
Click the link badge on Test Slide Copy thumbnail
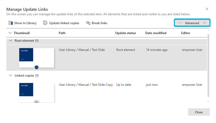37,101
